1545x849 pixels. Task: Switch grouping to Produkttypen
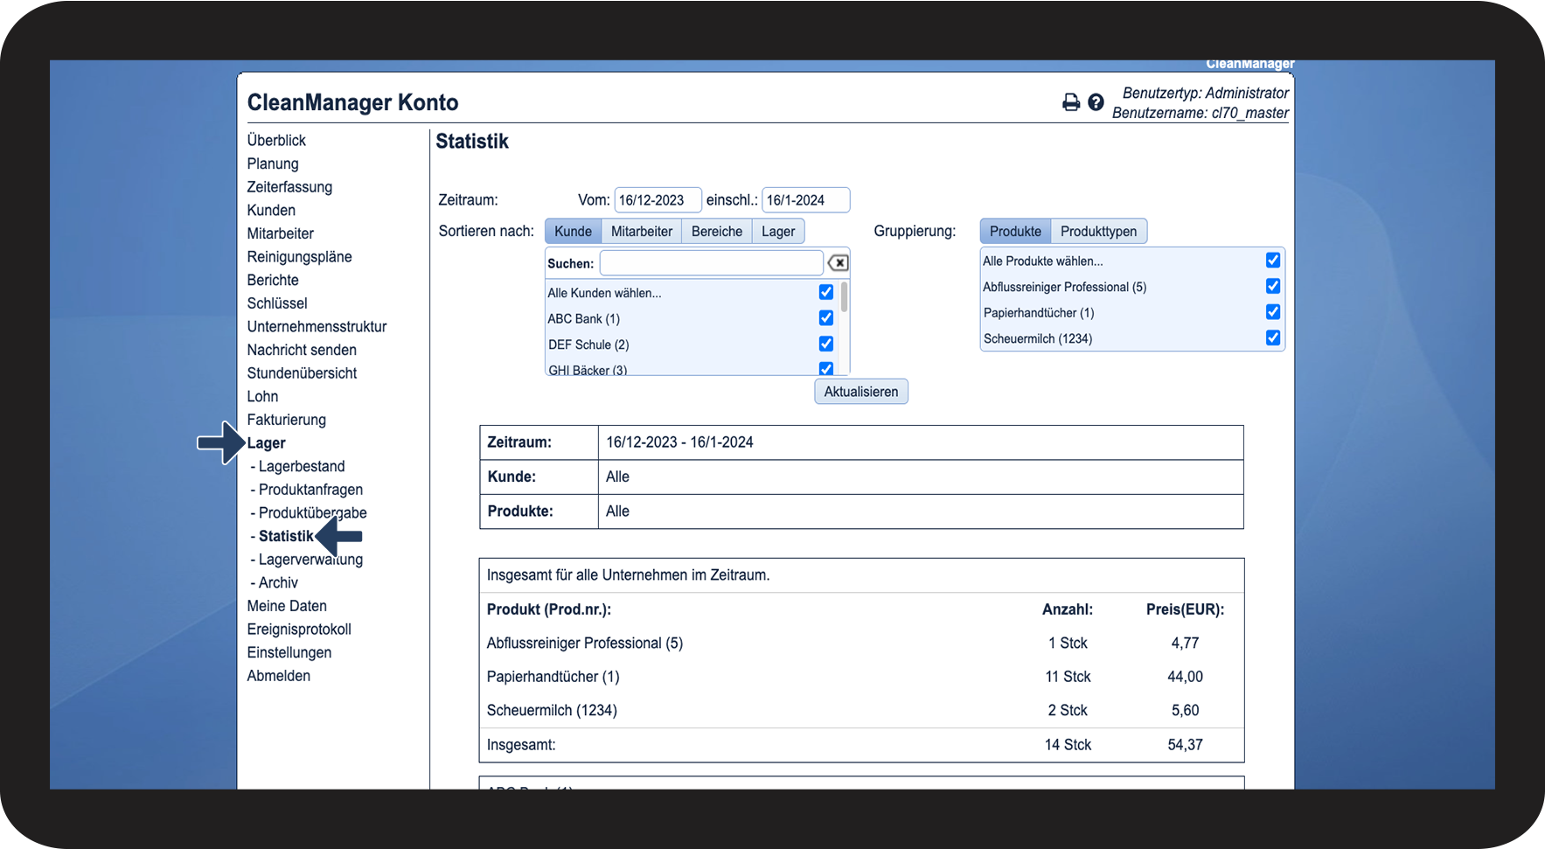click(1098, 232)
